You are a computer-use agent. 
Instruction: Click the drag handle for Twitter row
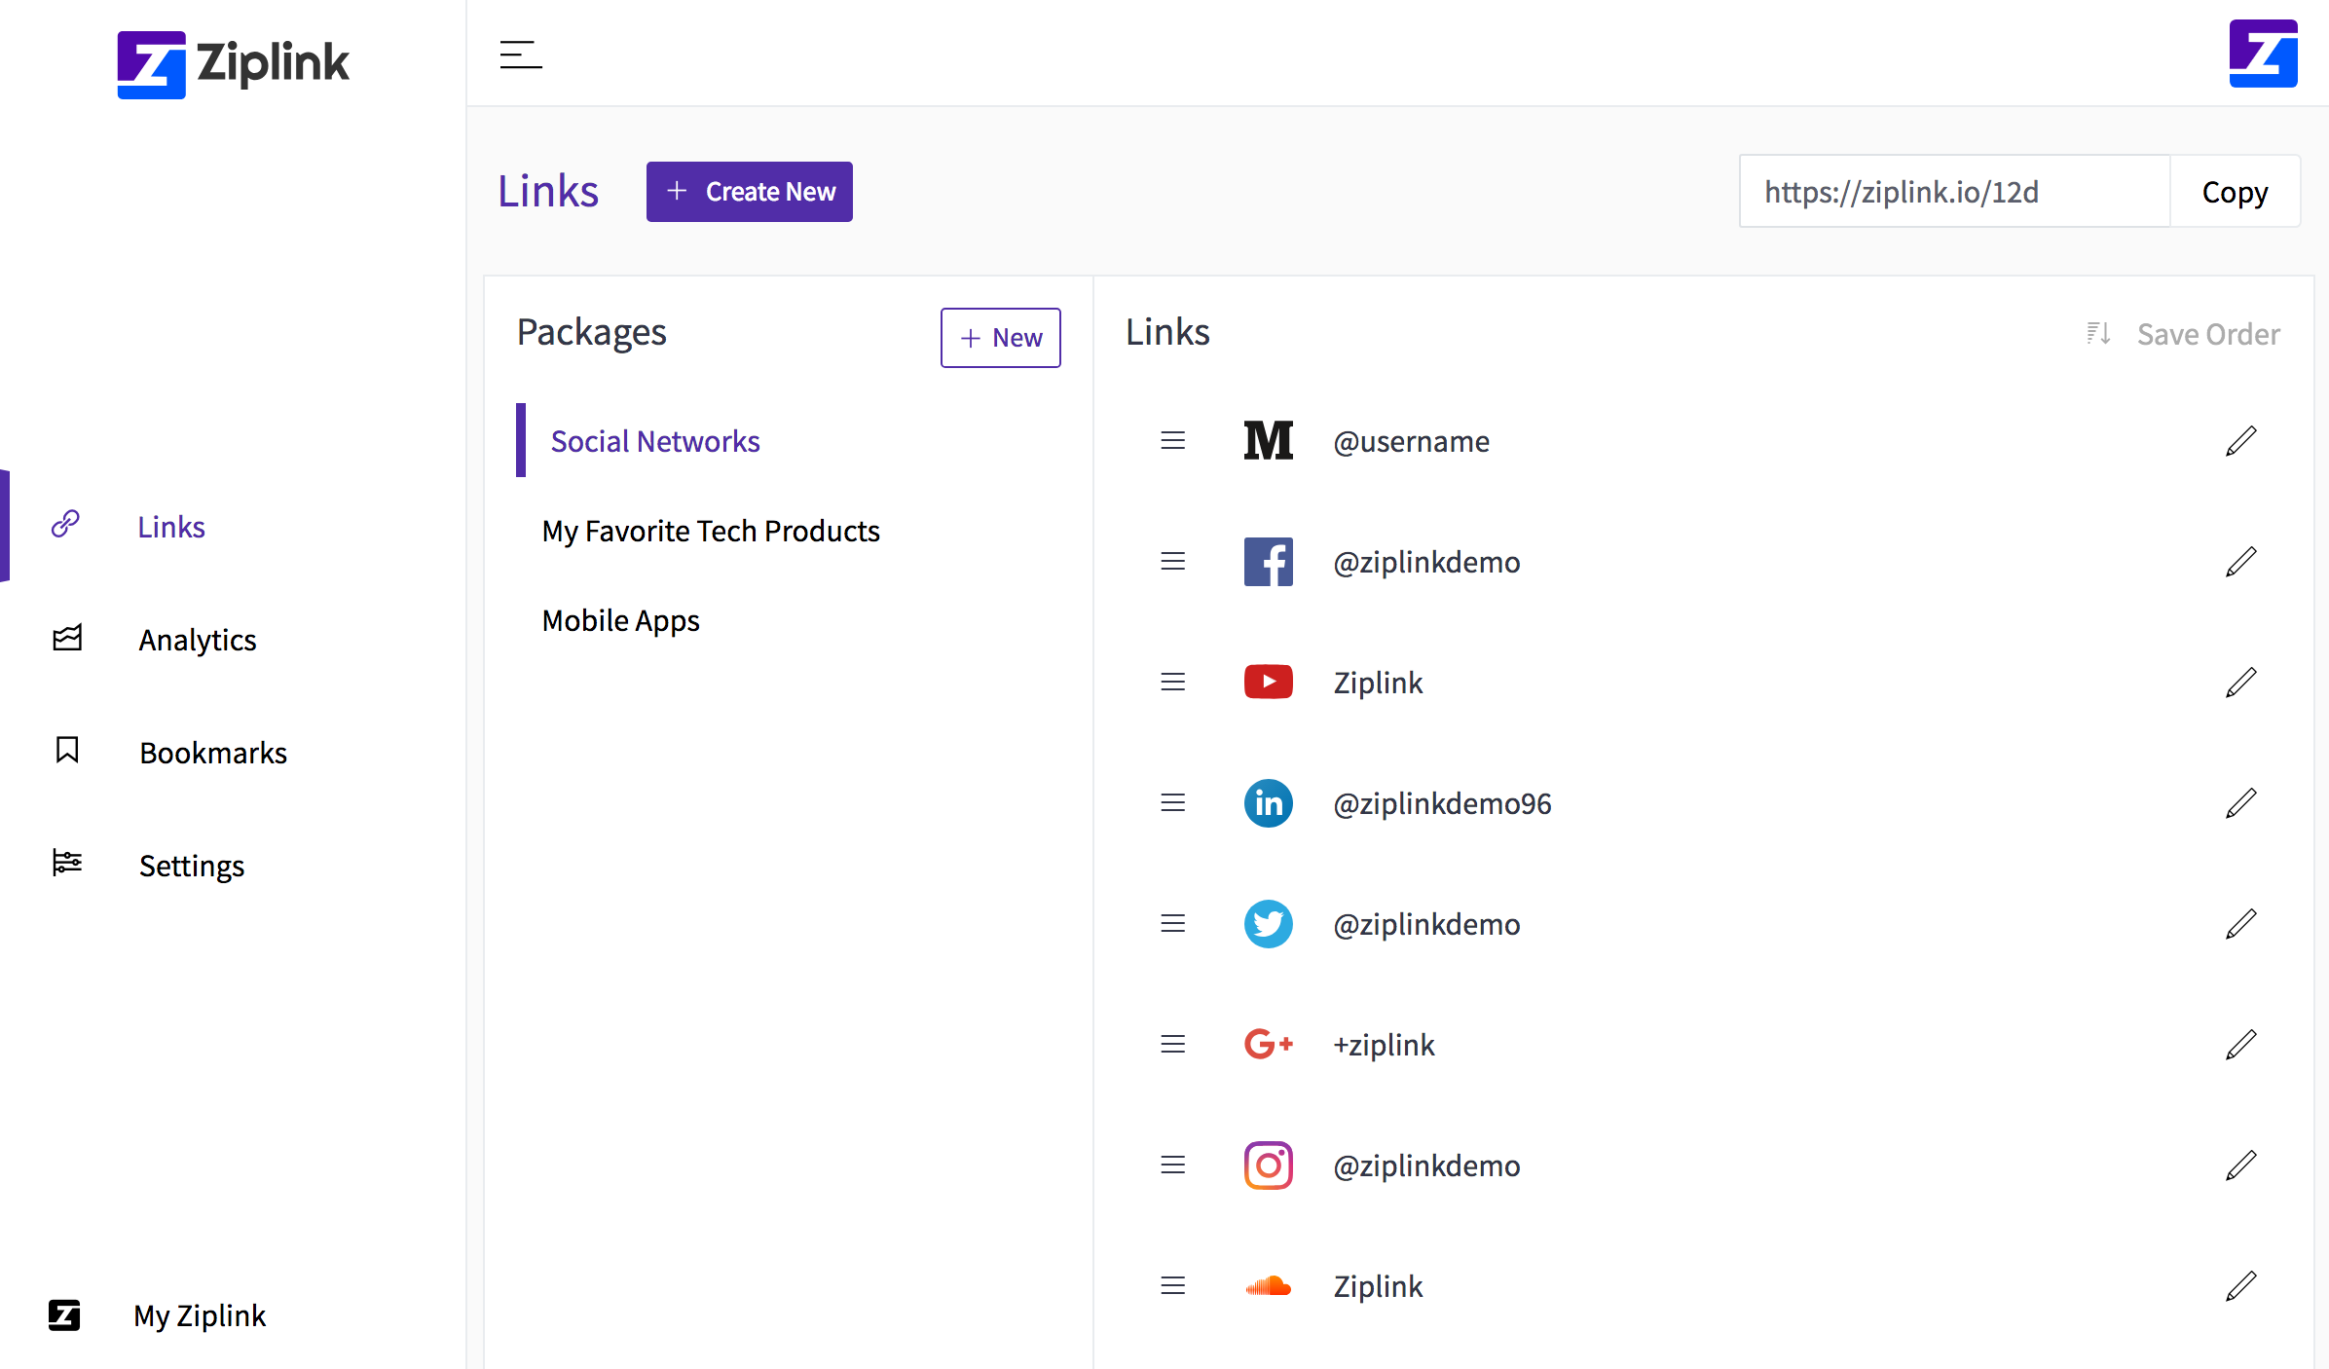1173,924
